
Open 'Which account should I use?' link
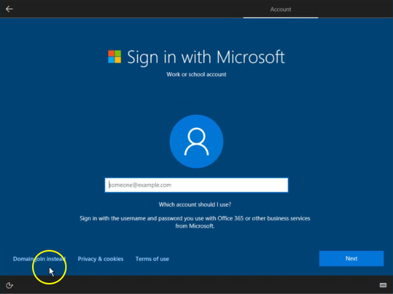[x=195, y=204]
